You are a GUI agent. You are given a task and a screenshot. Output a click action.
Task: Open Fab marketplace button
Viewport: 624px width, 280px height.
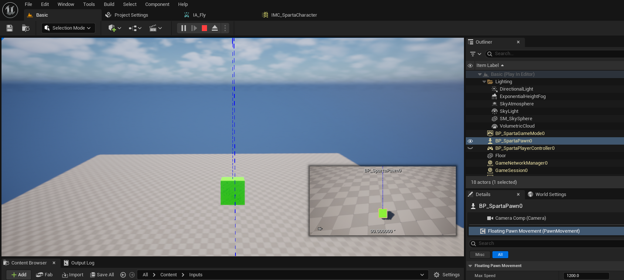44,275
